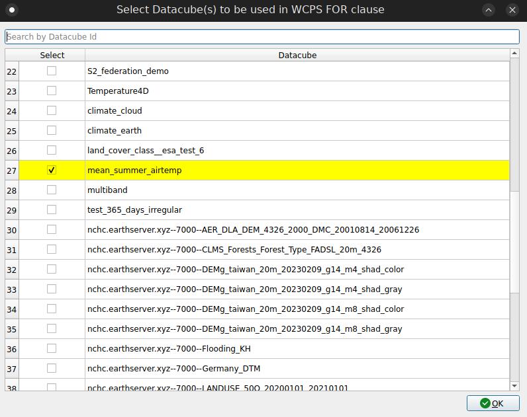527x417 pixels.
Task: Click the multiband datacube name
Action: tap(107, 190)
